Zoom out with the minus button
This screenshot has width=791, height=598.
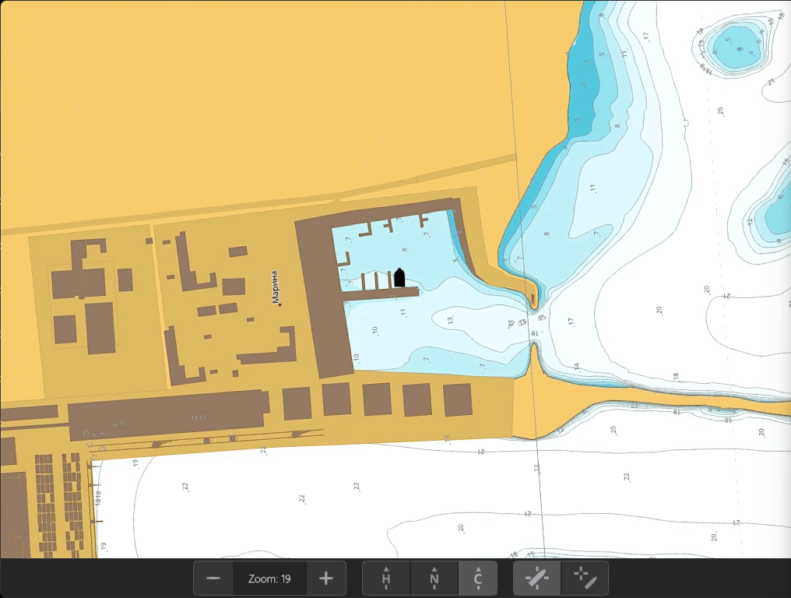click(213, 579)
